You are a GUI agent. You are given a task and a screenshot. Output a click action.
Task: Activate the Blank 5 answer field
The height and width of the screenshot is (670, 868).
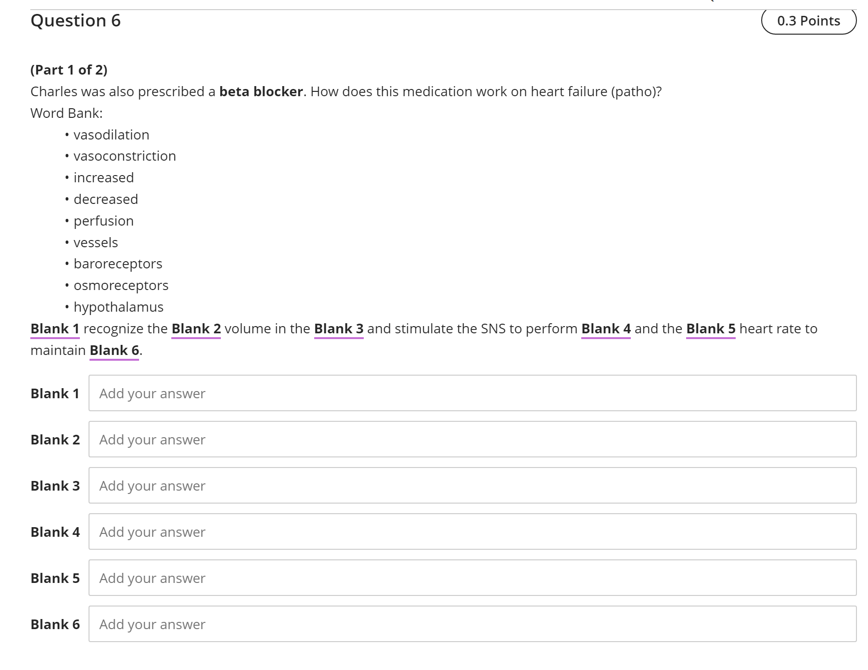[472, 578]
